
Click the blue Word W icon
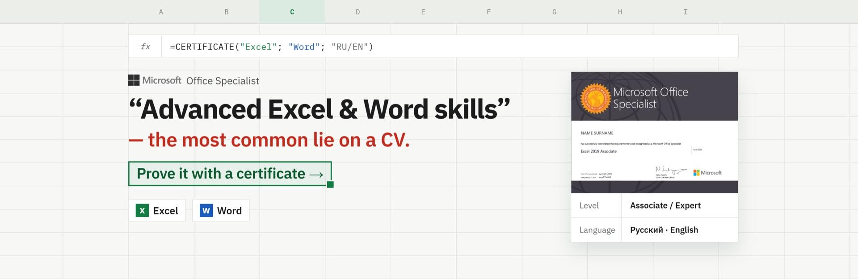pos(206,210)
